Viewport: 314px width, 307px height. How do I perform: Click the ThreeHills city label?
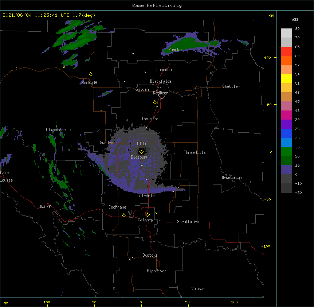tap(195, 152)
